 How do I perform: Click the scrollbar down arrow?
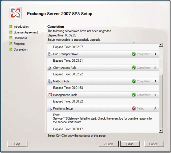coord(161,130)
